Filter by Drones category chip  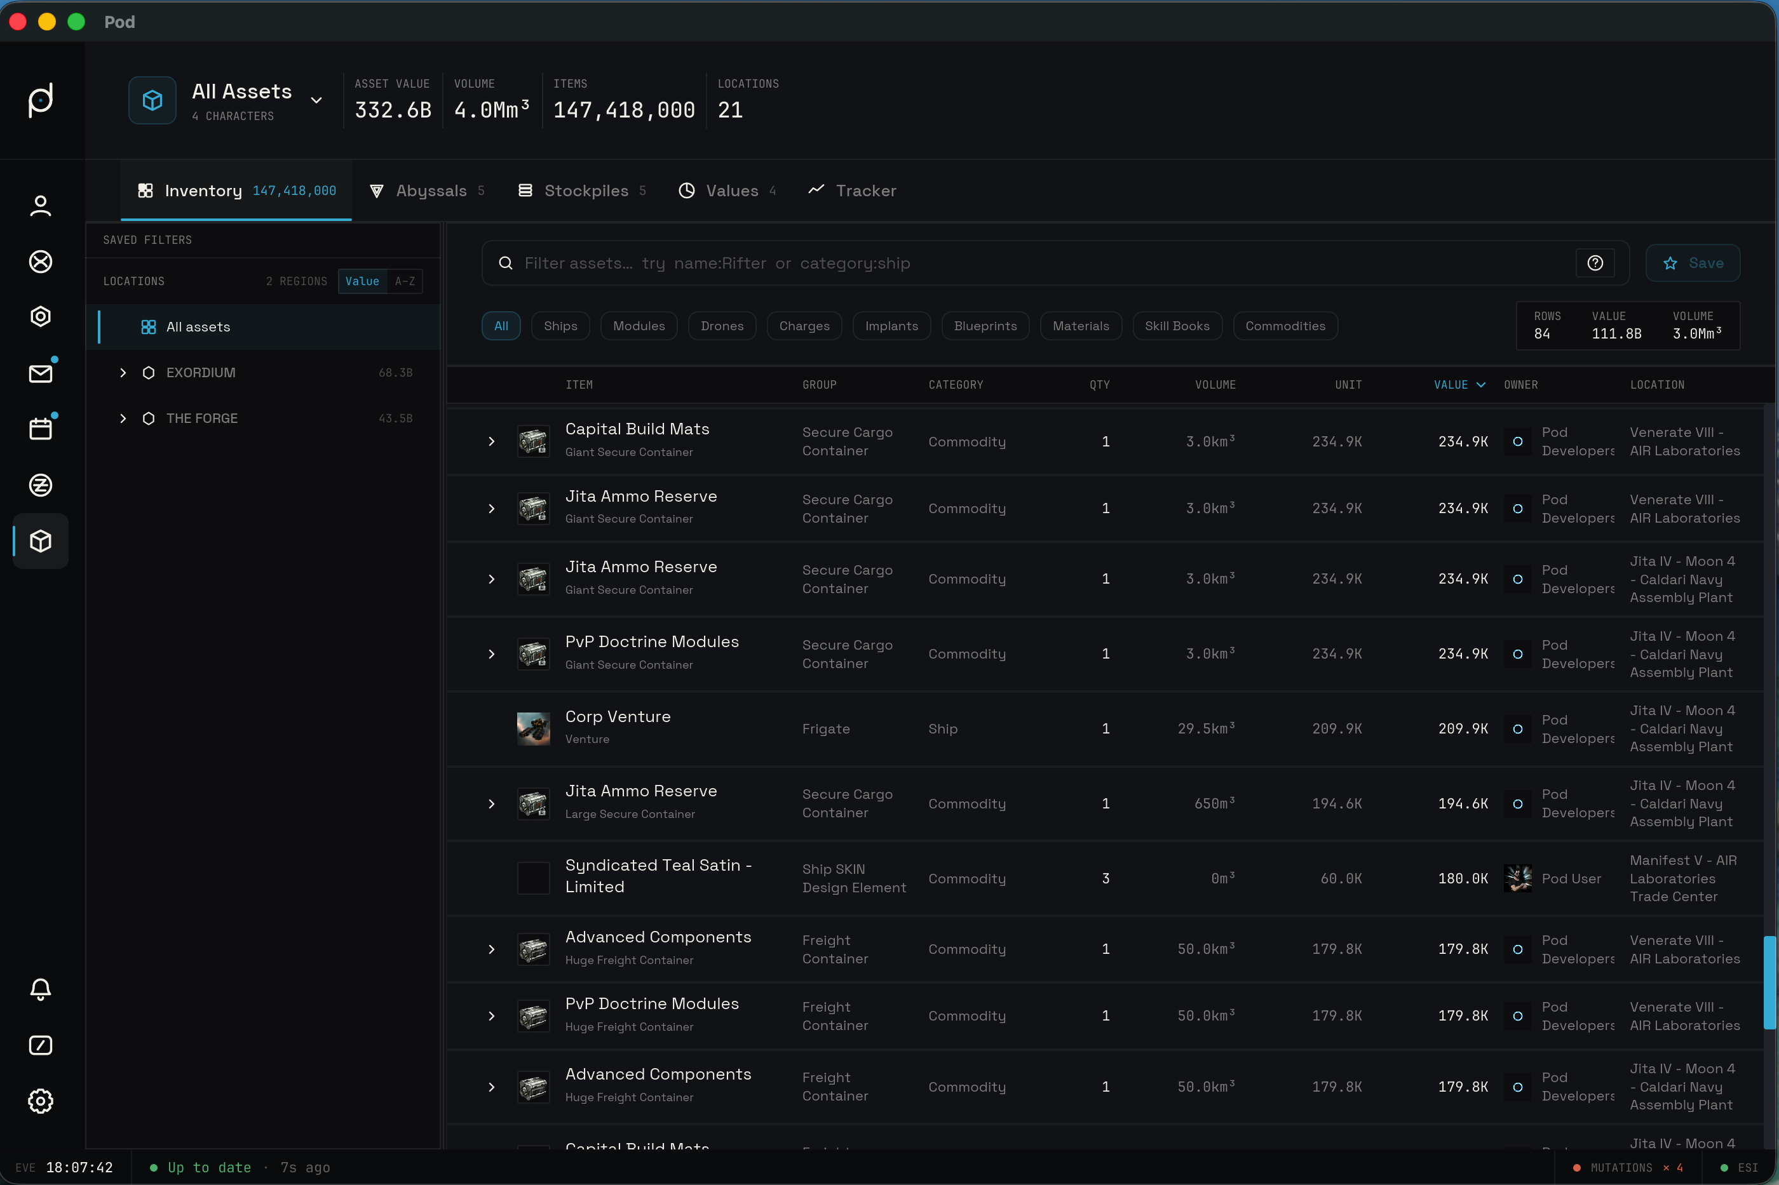click(722, 326)
